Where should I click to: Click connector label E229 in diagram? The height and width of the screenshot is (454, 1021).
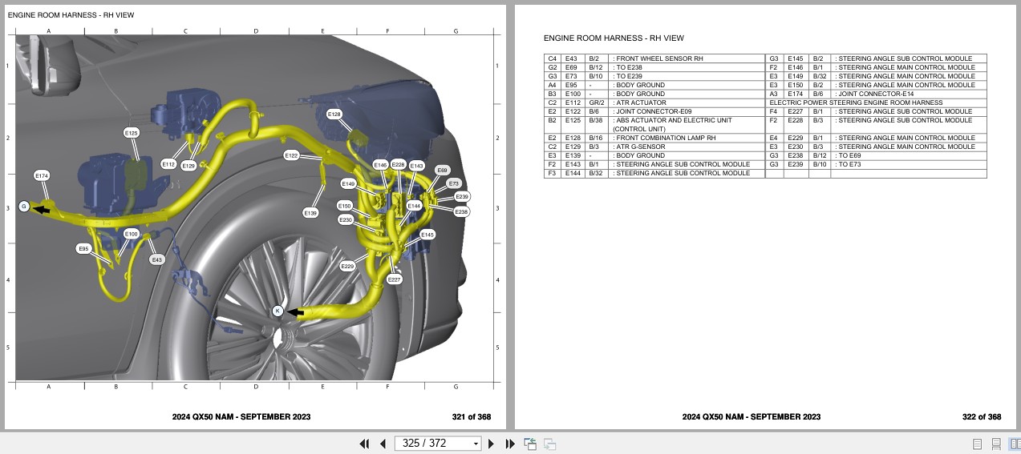click(347, 266)
